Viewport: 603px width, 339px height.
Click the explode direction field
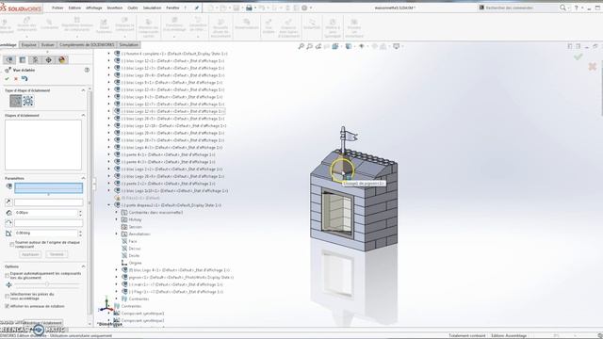point(48,202)
